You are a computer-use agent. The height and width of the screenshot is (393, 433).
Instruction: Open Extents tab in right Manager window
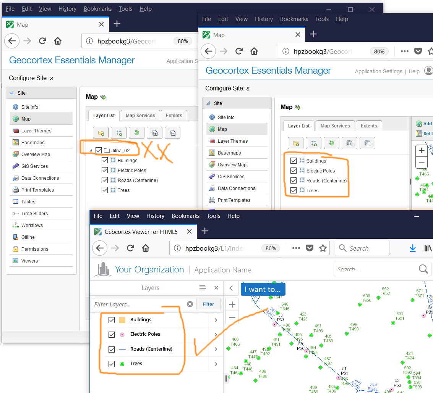tap(369, 126)
